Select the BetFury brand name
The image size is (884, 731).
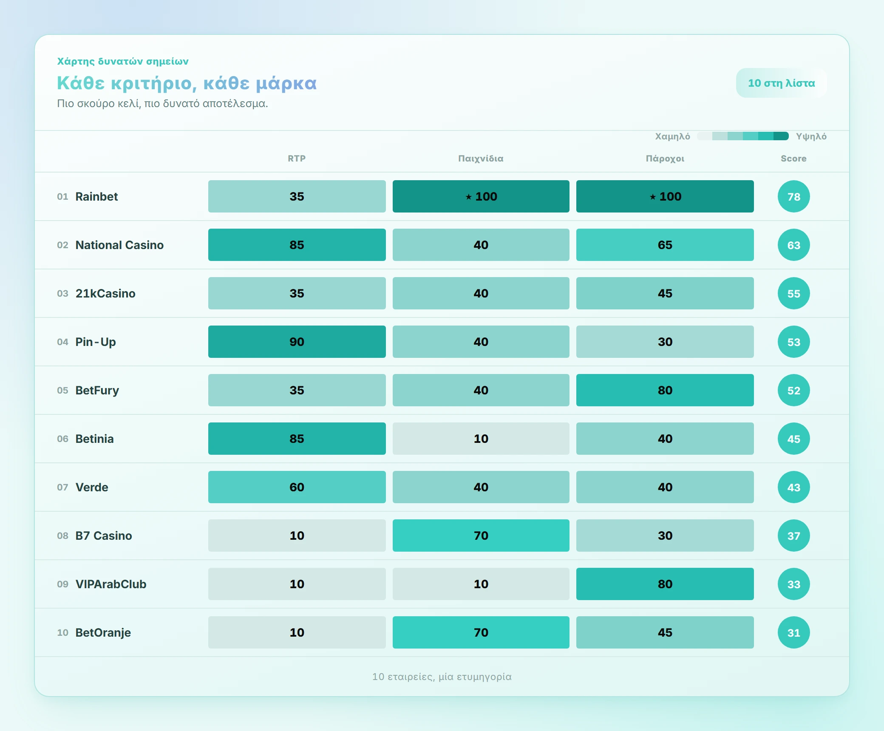(97, 390)
